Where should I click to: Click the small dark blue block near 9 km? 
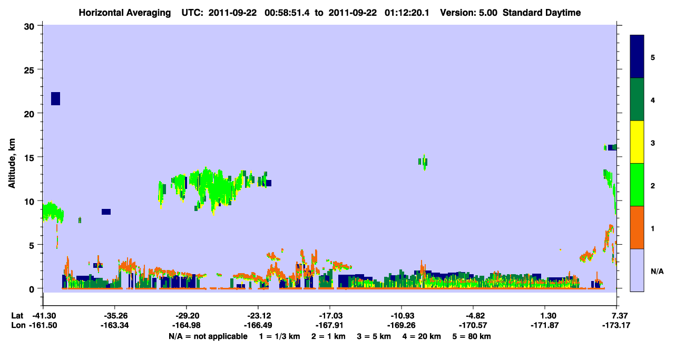[106, 212]
